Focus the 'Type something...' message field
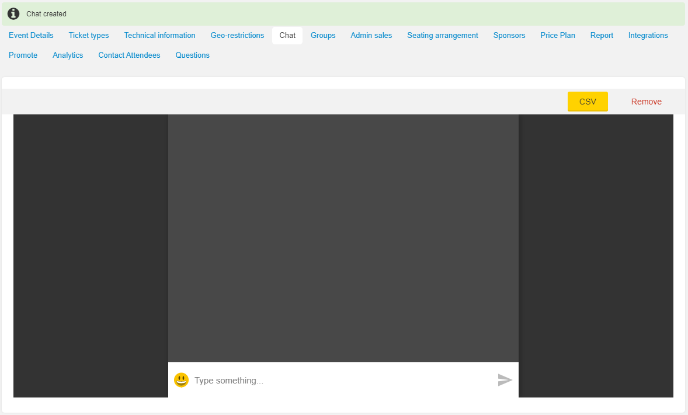 pyautogui.click(x=343, y=380)
